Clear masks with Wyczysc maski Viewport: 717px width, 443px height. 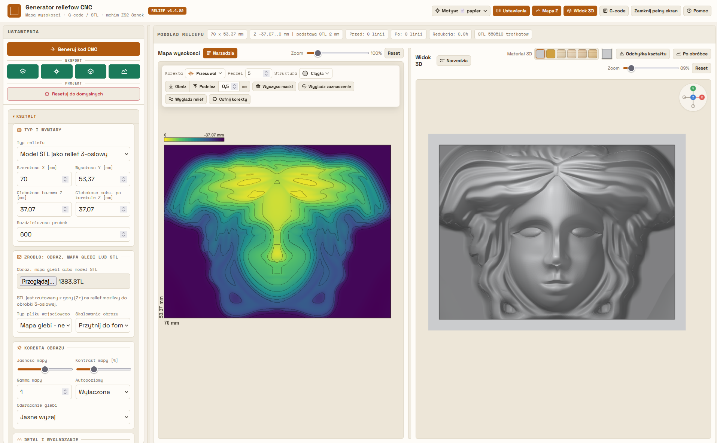274,86
